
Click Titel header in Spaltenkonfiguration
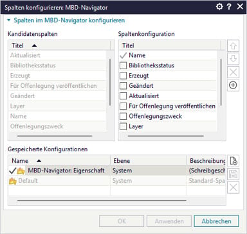click(x=170, y=46)
